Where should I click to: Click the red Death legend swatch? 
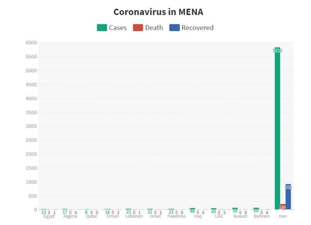[138, 28]
